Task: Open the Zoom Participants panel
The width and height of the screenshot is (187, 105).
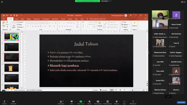Action: 61,102
